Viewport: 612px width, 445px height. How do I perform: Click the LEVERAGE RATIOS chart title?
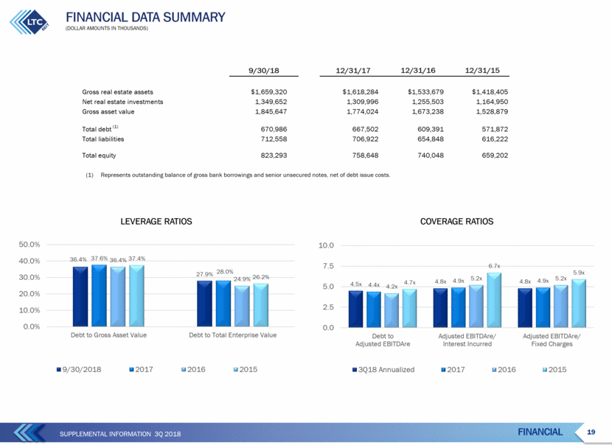156,222
